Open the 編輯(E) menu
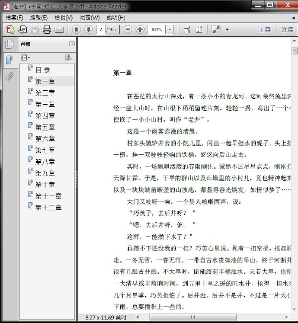The width and height of the screenshot is (298, 323). 39,18
